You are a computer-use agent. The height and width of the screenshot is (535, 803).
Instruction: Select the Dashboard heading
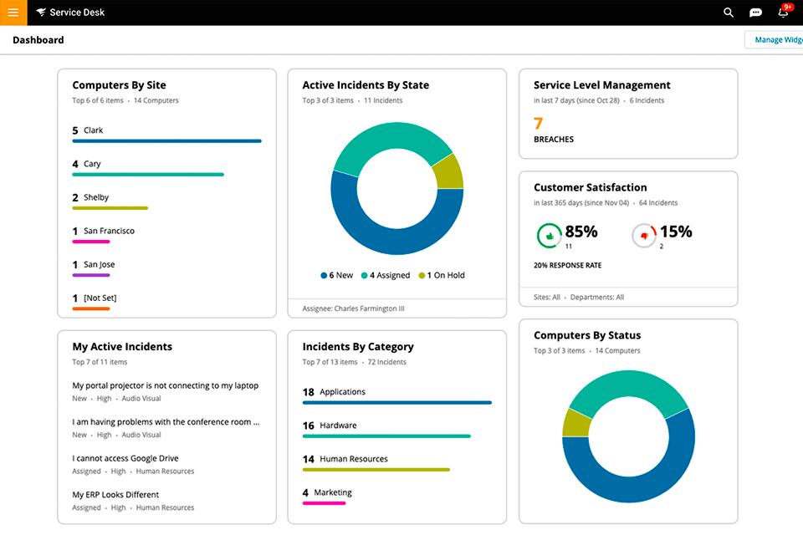click(x=38, y=39)
